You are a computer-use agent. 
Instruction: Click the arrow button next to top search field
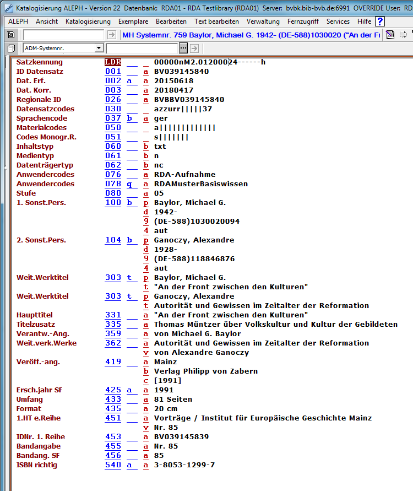point(112,35)
